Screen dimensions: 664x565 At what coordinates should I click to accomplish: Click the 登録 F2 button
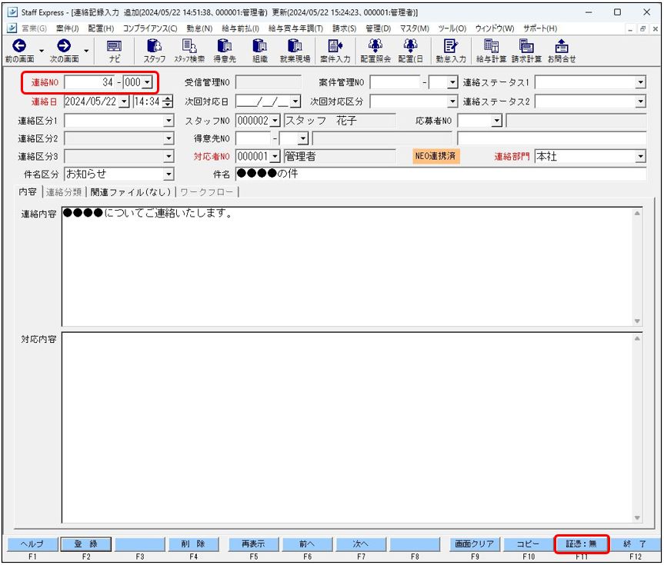[86, 543]
